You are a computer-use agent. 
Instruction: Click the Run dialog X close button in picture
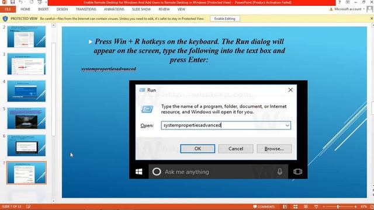click(x=290, y=90)
